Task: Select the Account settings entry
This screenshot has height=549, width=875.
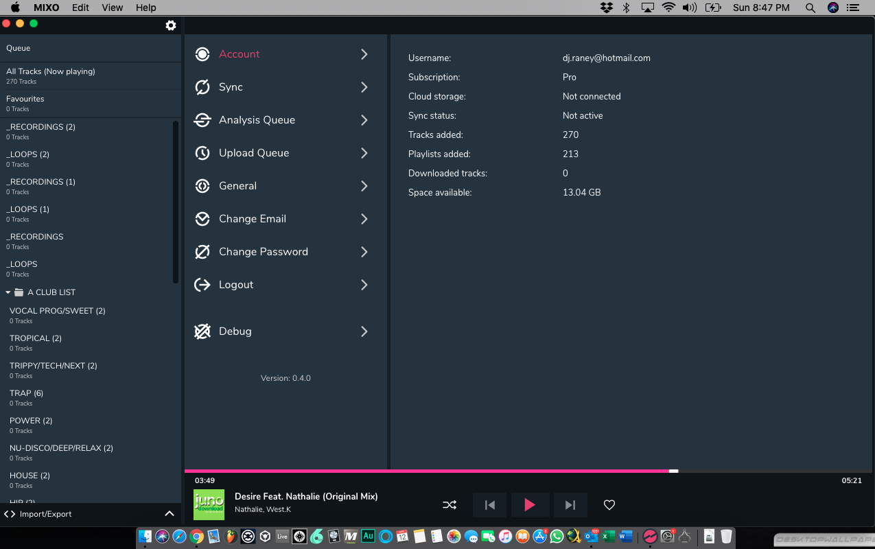Action: pos(239,54)
